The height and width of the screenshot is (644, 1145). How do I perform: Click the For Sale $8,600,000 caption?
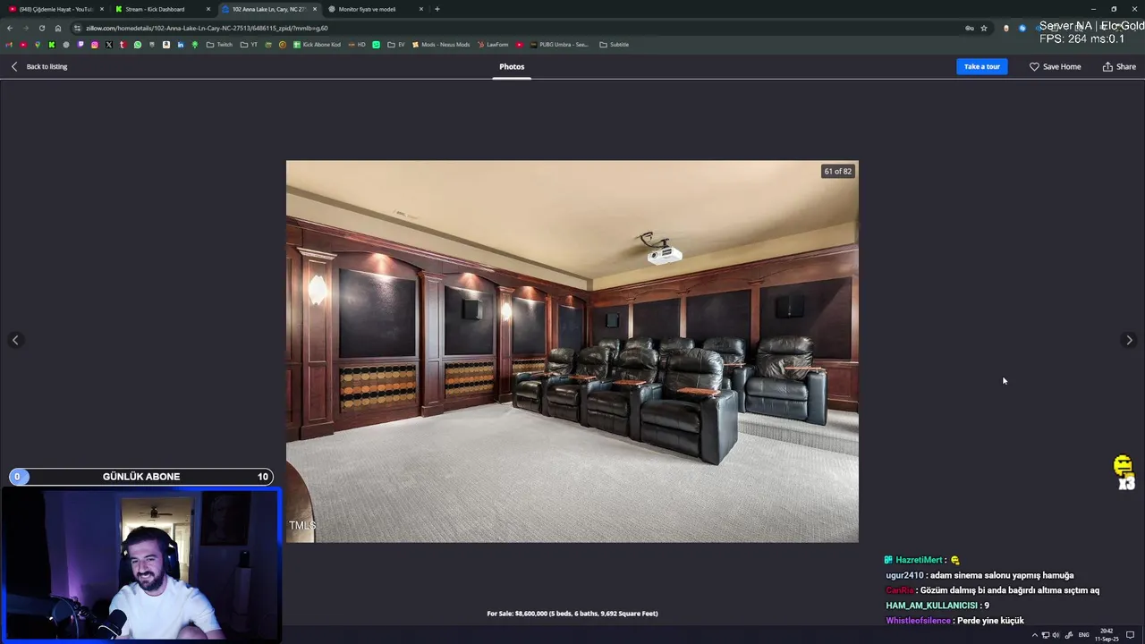(x=572, y=614)
